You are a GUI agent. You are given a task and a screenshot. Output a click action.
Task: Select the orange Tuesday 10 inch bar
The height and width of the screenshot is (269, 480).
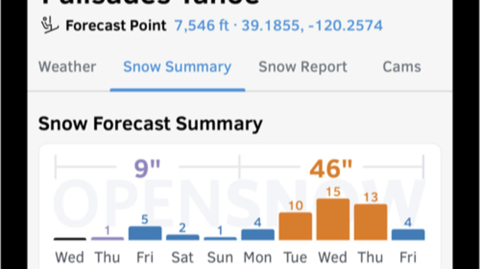295,226
